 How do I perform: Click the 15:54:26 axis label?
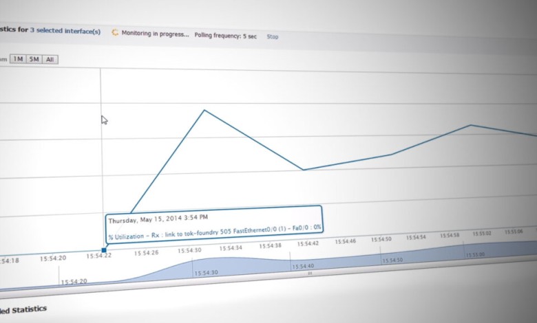[x=146, y=253]
